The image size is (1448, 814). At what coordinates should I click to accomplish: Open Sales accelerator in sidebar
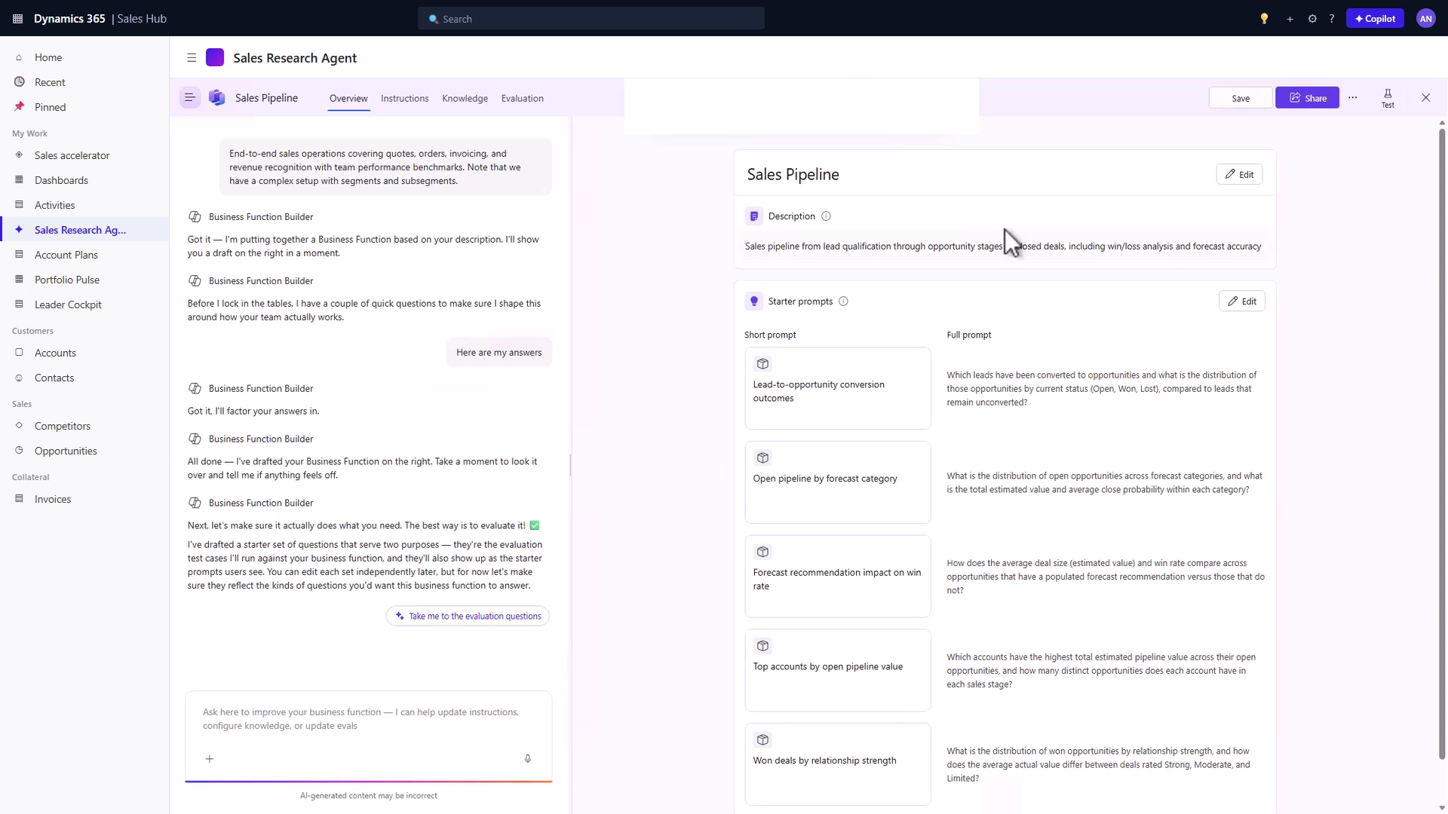click(x=84, y=155)
